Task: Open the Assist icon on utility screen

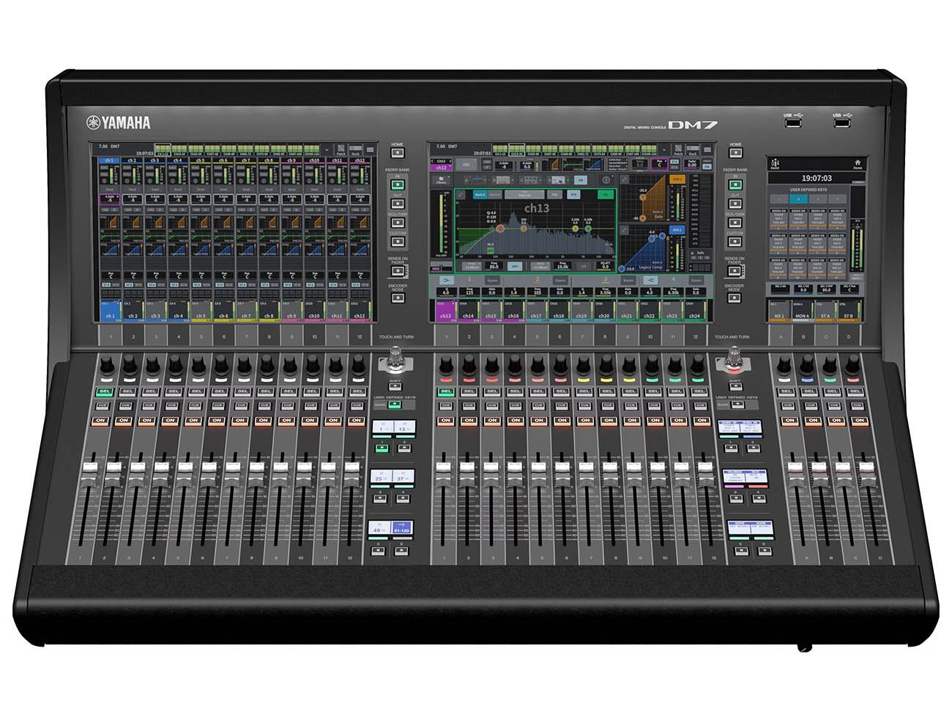Action: click(x=776, y=163)
